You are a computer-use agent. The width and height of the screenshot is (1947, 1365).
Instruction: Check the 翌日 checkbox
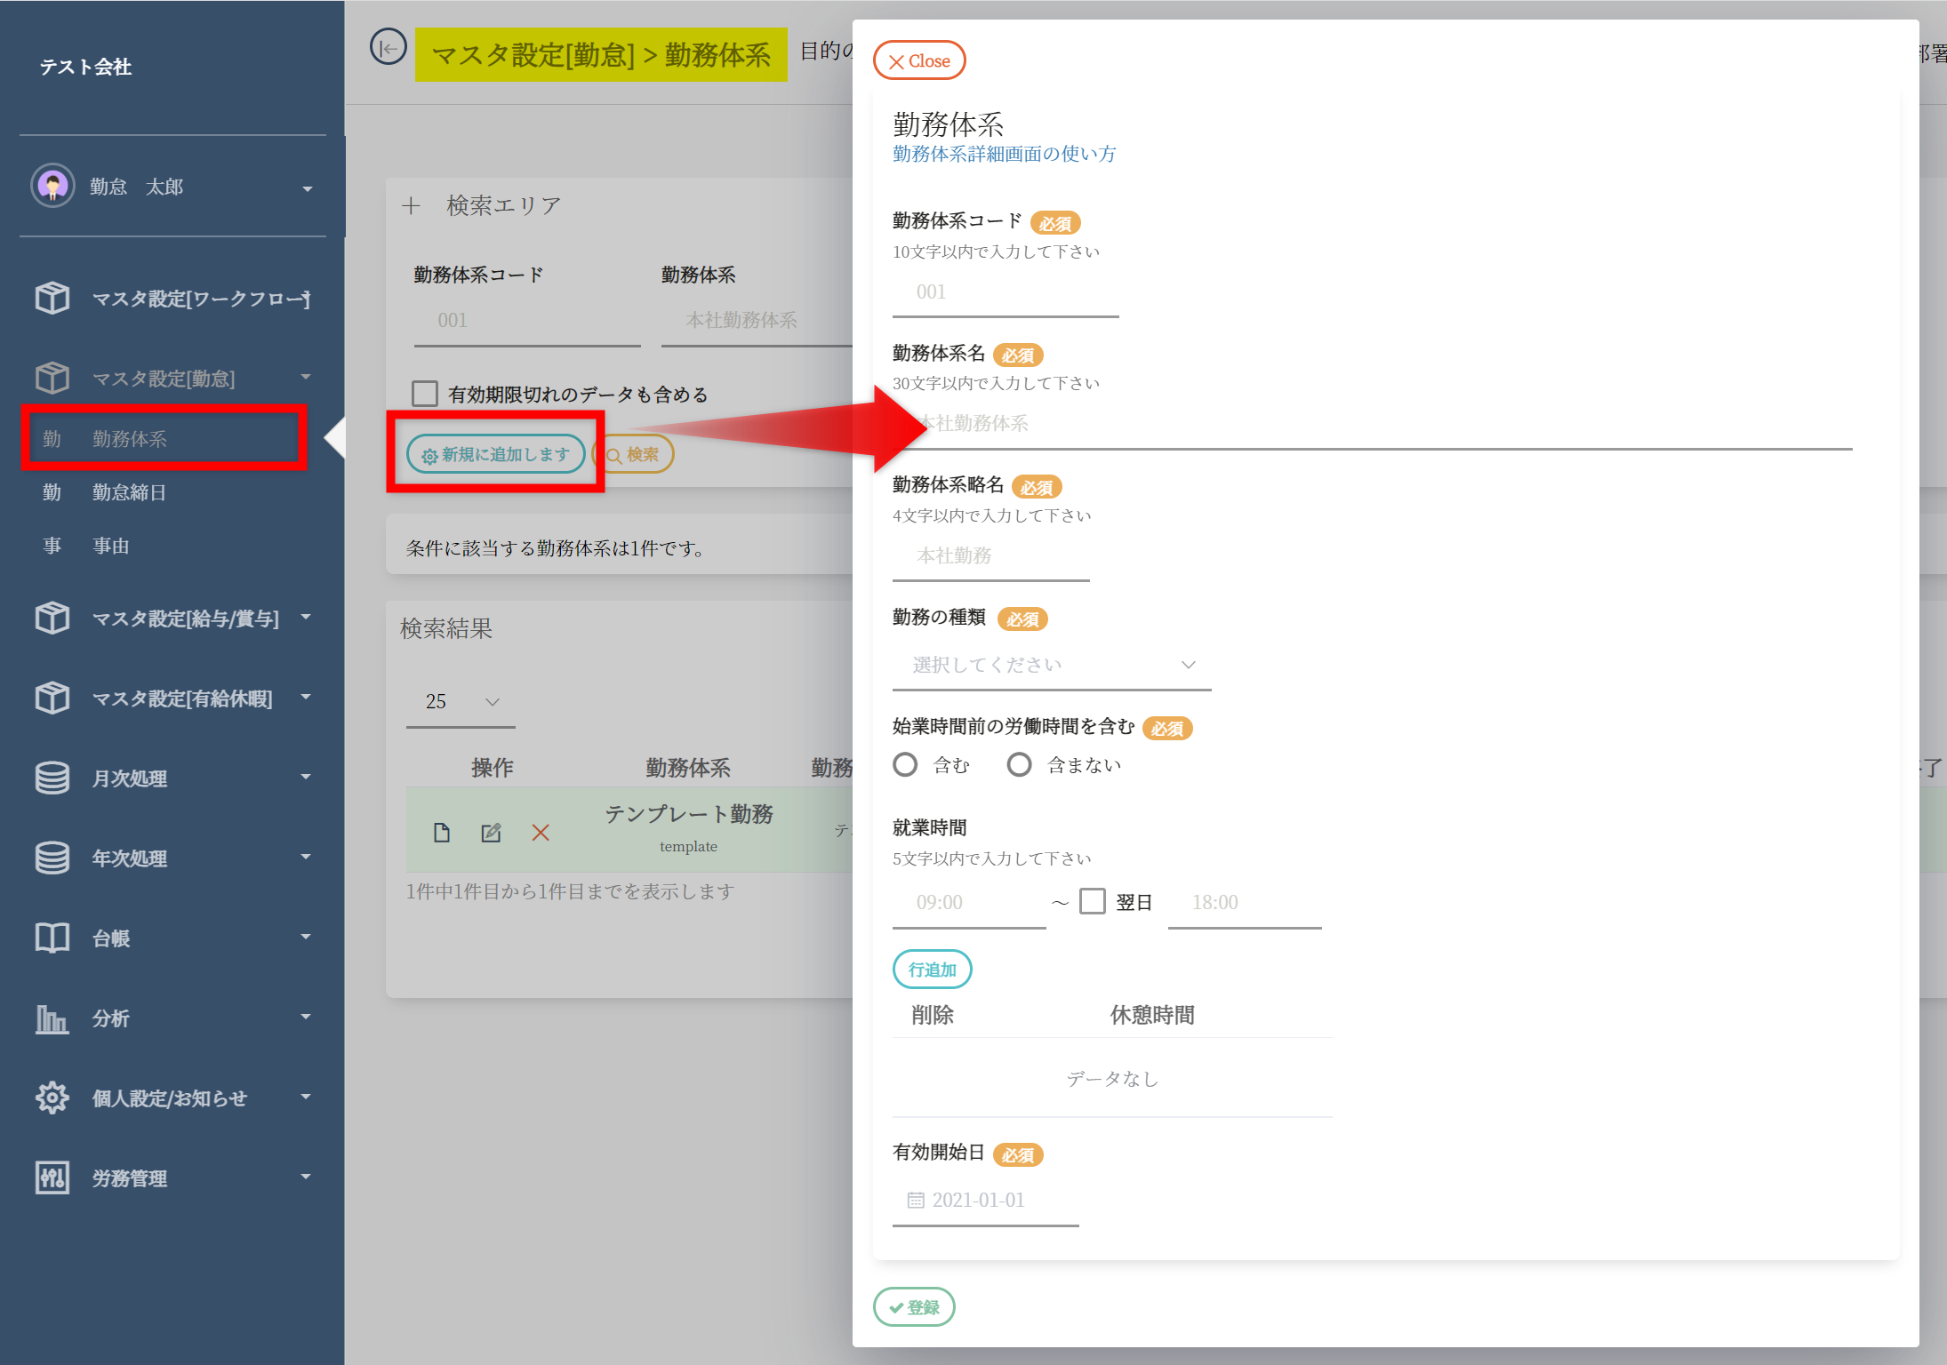1093,902
